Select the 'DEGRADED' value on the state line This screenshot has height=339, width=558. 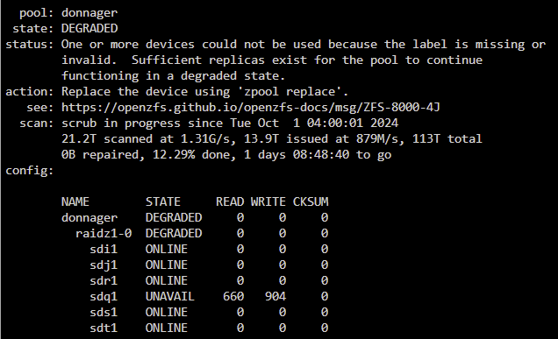tap(89, 28)
